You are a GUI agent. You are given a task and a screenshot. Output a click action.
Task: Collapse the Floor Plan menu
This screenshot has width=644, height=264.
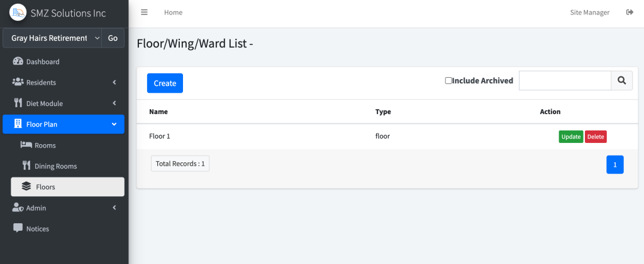click(64, 124)
